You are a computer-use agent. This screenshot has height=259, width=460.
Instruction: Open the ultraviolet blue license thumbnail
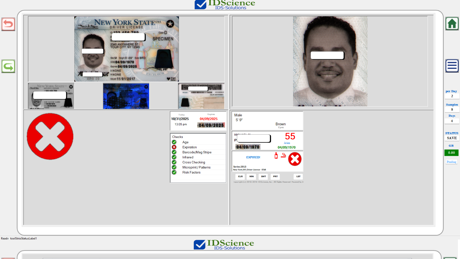126,96
